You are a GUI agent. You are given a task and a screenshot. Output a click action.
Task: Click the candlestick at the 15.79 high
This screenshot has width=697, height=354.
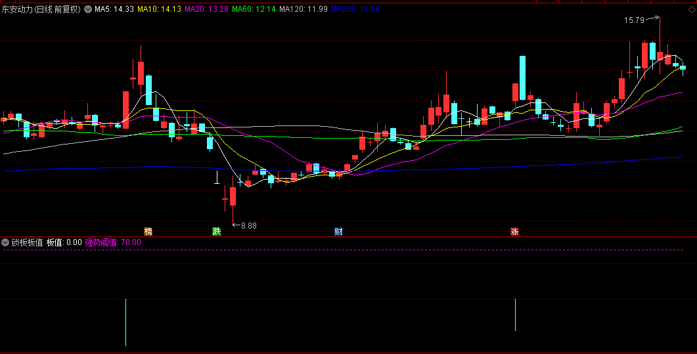(660, 56)
